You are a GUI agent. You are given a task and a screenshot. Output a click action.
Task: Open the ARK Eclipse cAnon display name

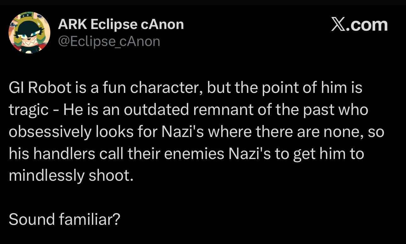[121, 24]
